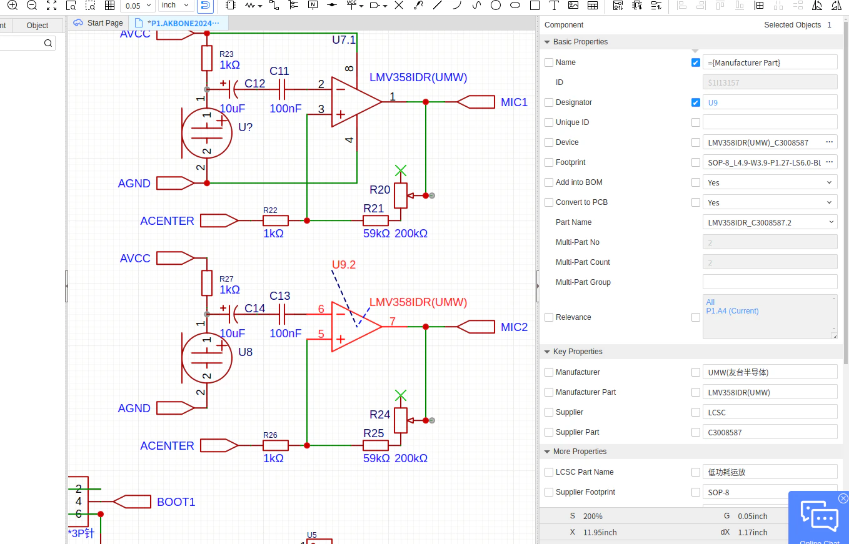This screenshot has height=544, width=849.
Task: Click the flip horizontal mirror icon
Action: [x=817, y=6]
